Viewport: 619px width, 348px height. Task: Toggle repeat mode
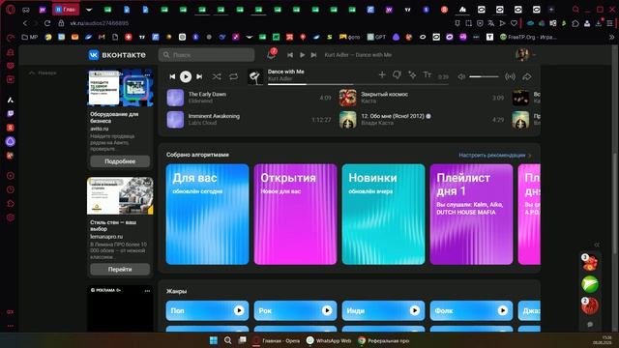[234, 76]
